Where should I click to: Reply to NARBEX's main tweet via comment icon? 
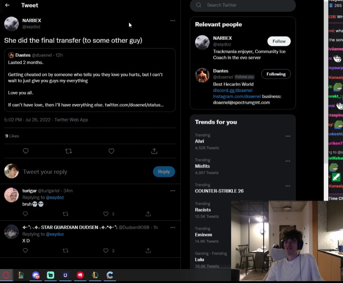pos(26,151)
